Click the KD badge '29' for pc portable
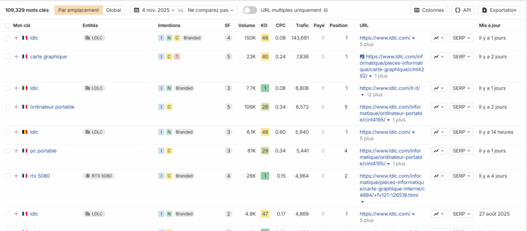 (x=265, y=151)
